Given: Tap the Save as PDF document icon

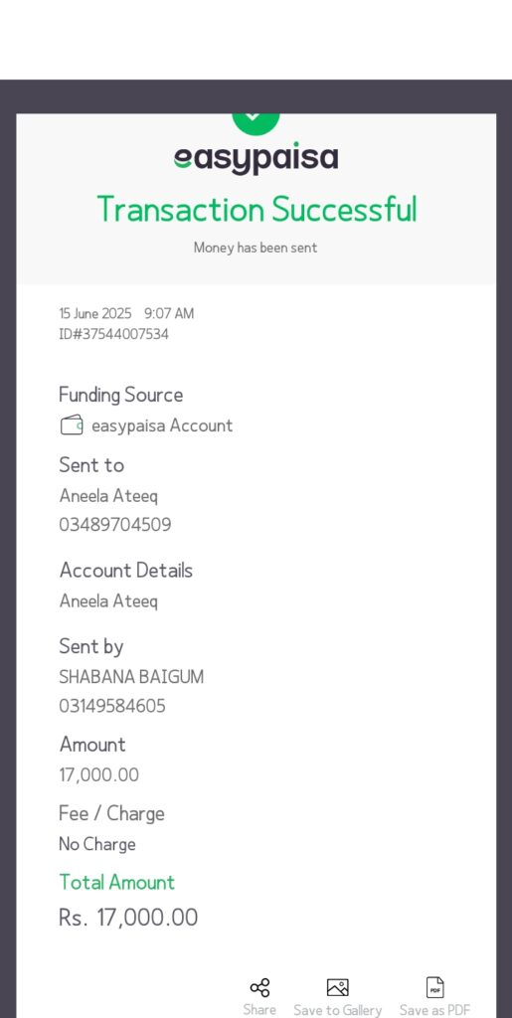Looking at the screenshot, I should 434,987.
